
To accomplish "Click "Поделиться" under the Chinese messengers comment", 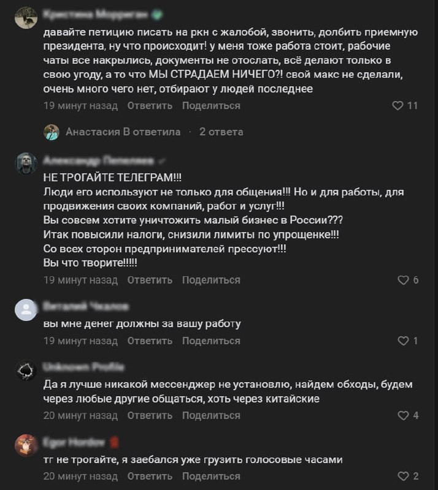I will tap(211, 415).
